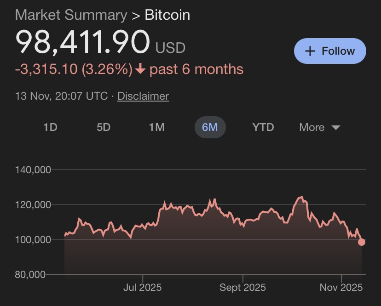The image size is (381, 306).
Task: Follow Bitcoin using the Follow button
Action: [x=330, y=51]
